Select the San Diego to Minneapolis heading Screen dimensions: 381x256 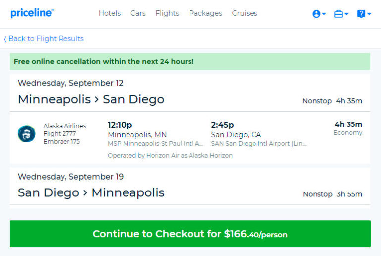point(91,193)
